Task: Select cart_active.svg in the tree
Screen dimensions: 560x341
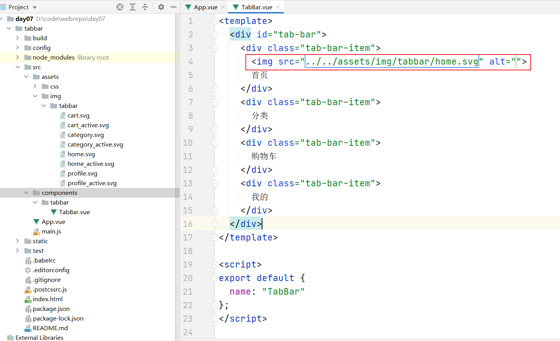Action: (x=88, y=125)
